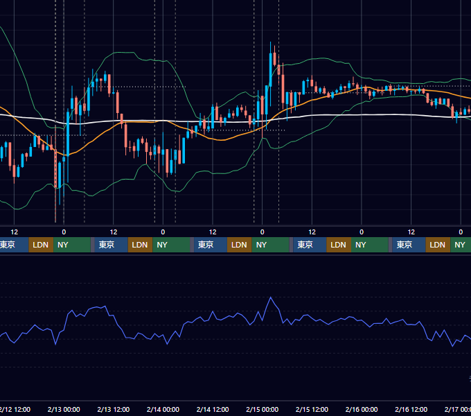Click the 2/12 12:00 date label
Image resolution: width=471 pixels, height=416 pixels.
pyautogui.click(x=15, y=409)
